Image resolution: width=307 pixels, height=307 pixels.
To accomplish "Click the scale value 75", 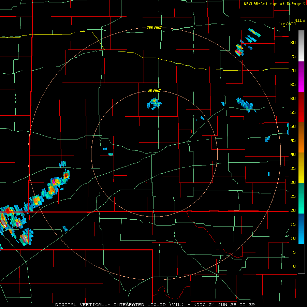I will point(293,56).
